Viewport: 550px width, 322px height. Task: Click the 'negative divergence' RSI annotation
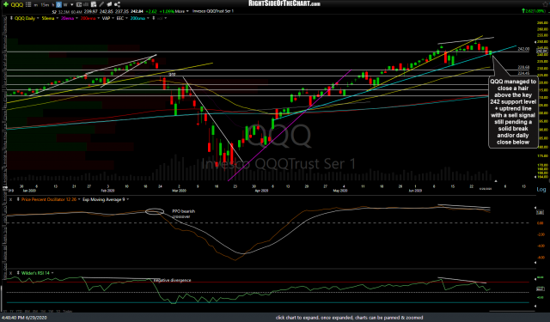pyautogui.click(x=173, y=280)
